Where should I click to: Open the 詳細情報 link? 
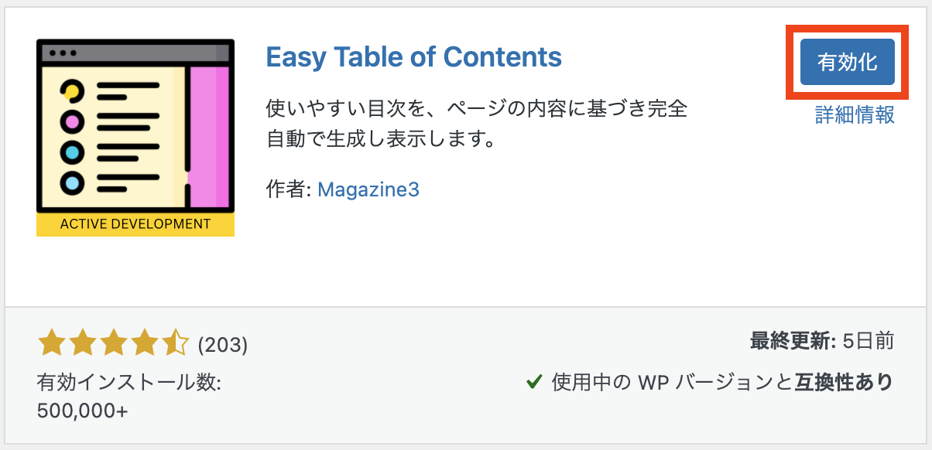(x=855, y=115)
